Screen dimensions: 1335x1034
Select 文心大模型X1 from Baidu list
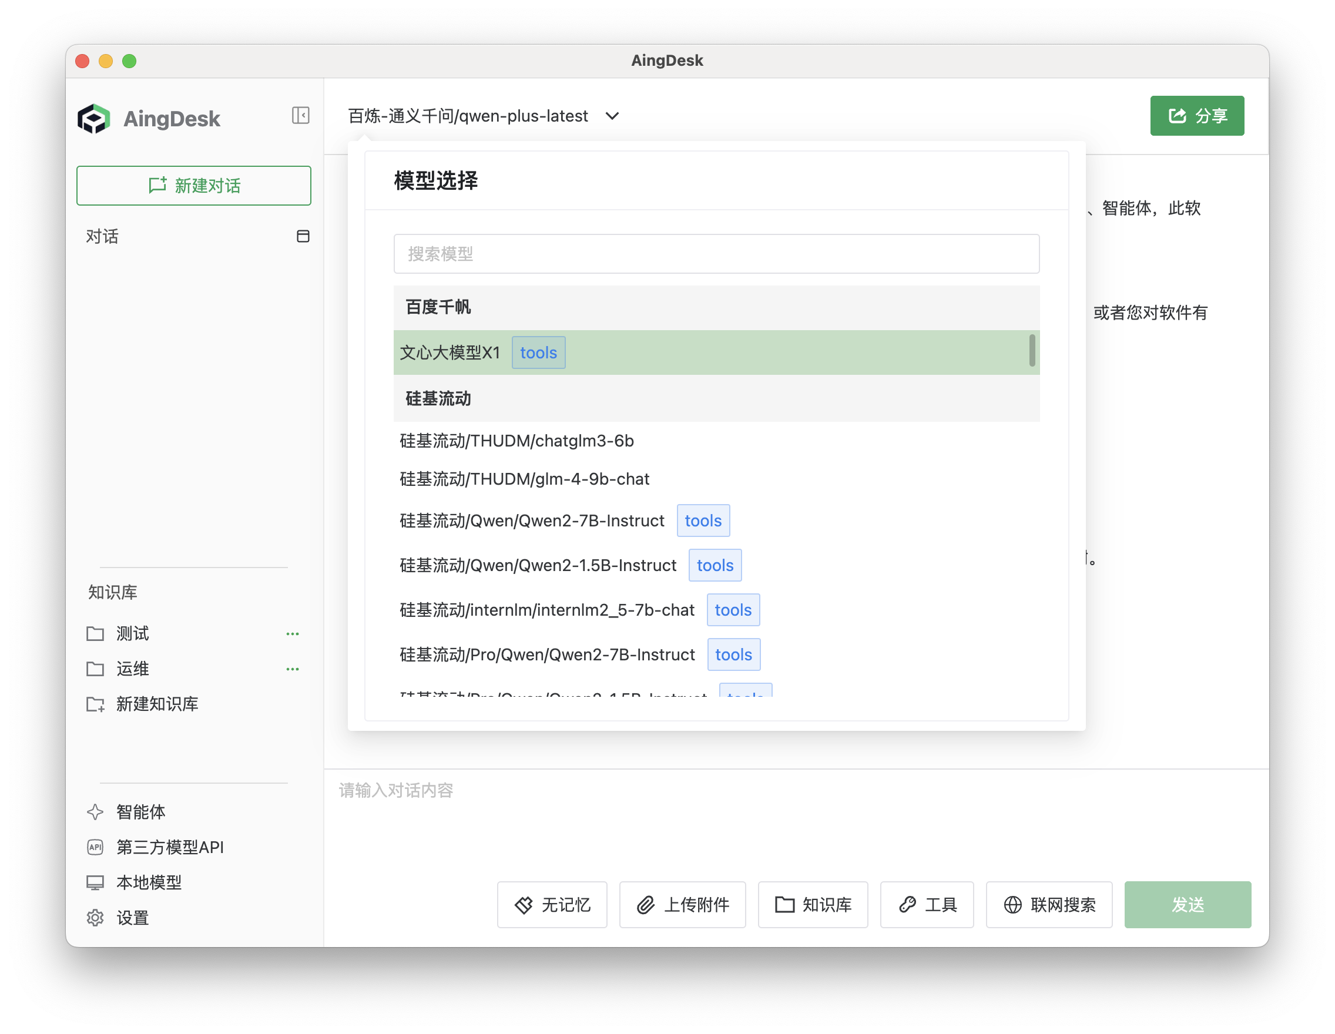tap(451, 352)
